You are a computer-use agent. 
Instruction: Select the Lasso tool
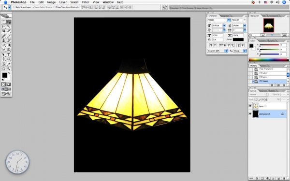point(3,27)
